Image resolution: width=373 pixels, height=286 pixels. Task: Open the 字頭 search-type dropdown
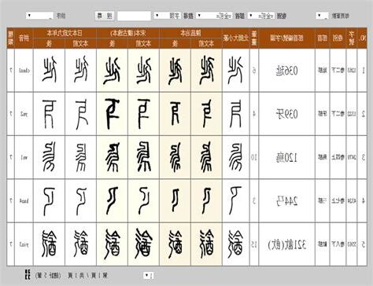pyautogui.click(x=167, y=16)
